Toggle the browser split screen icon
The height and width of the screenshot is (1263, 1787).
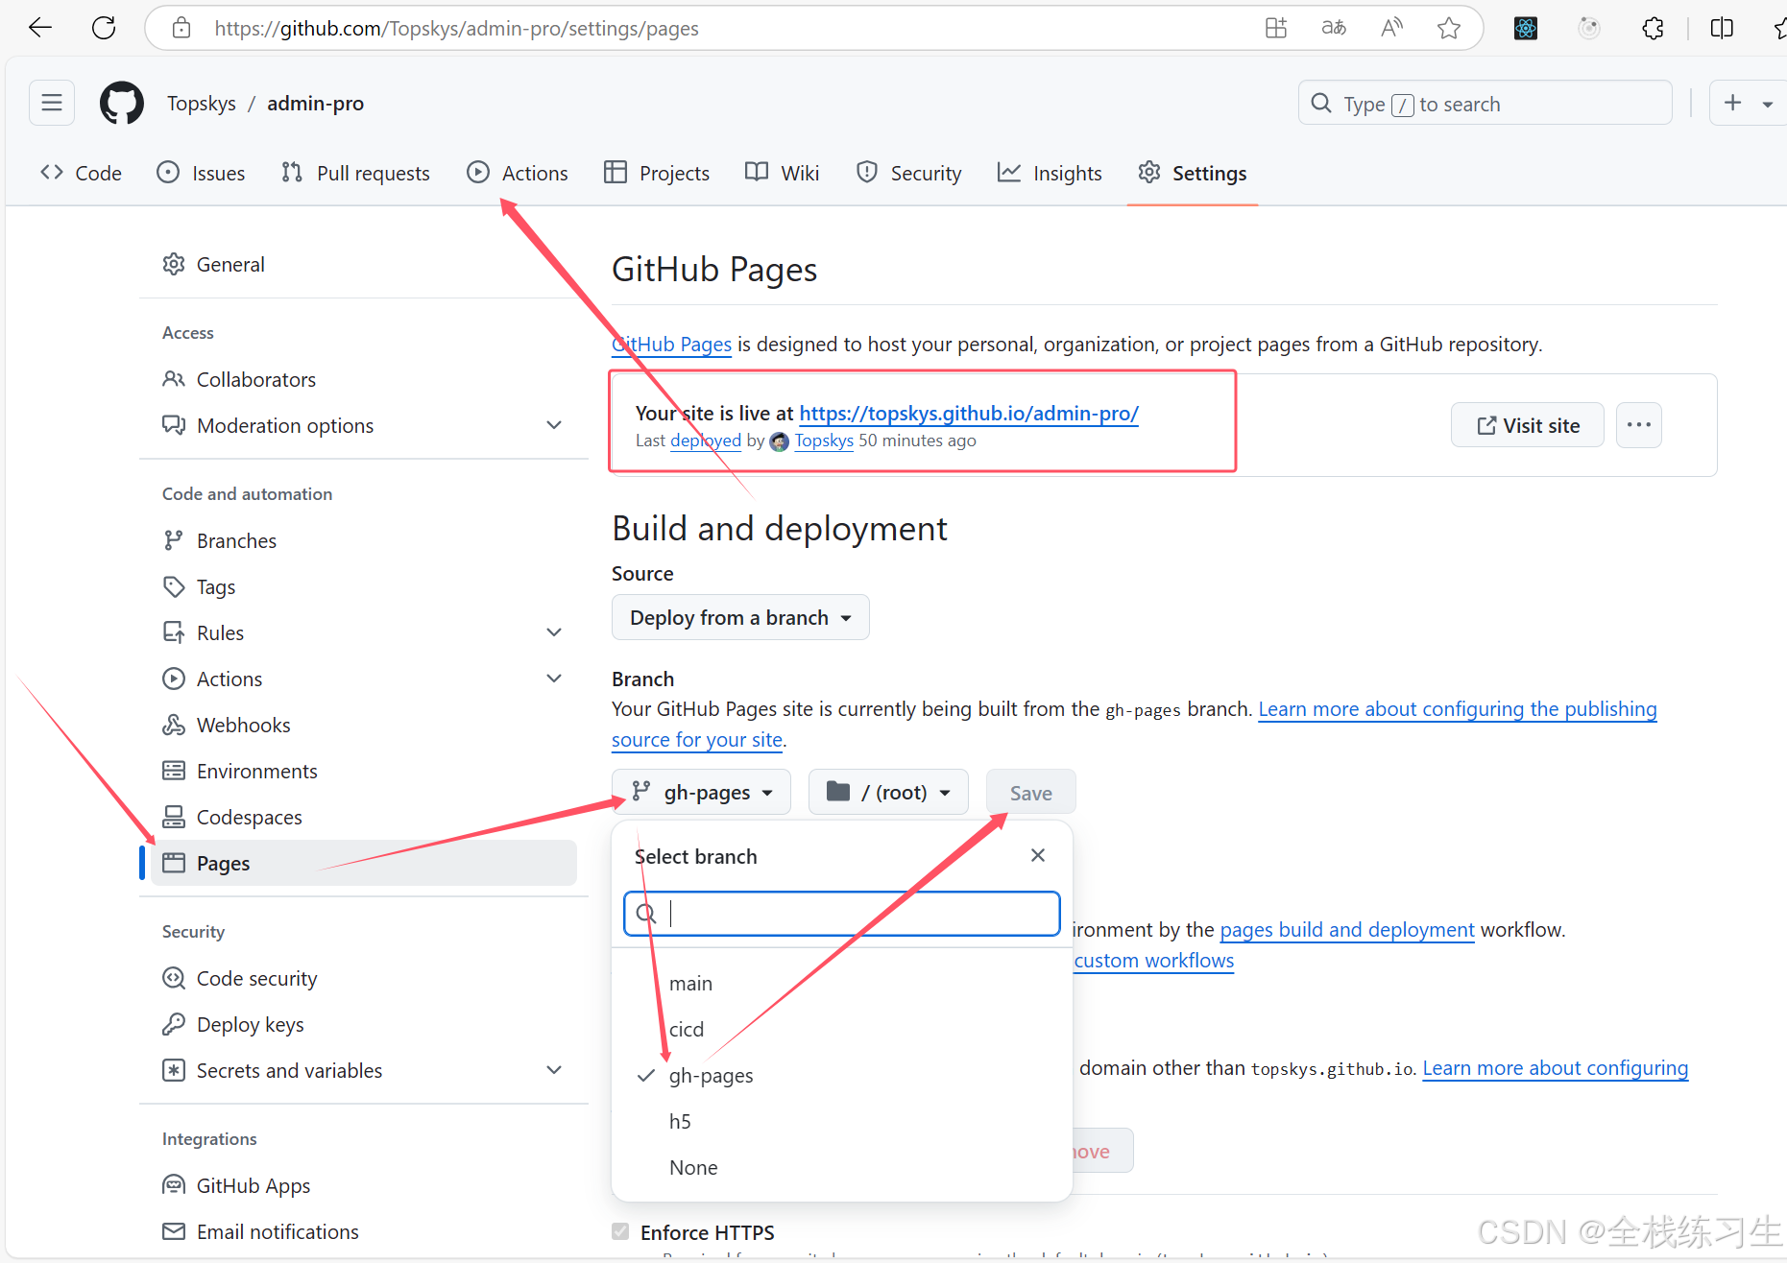pos(1722,28)
